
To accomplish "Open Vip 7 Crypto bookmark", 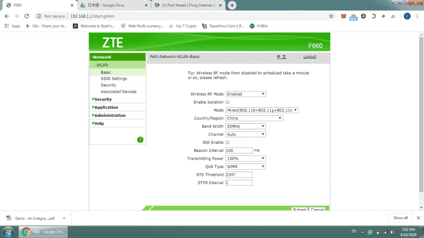I will pos(183,26).
